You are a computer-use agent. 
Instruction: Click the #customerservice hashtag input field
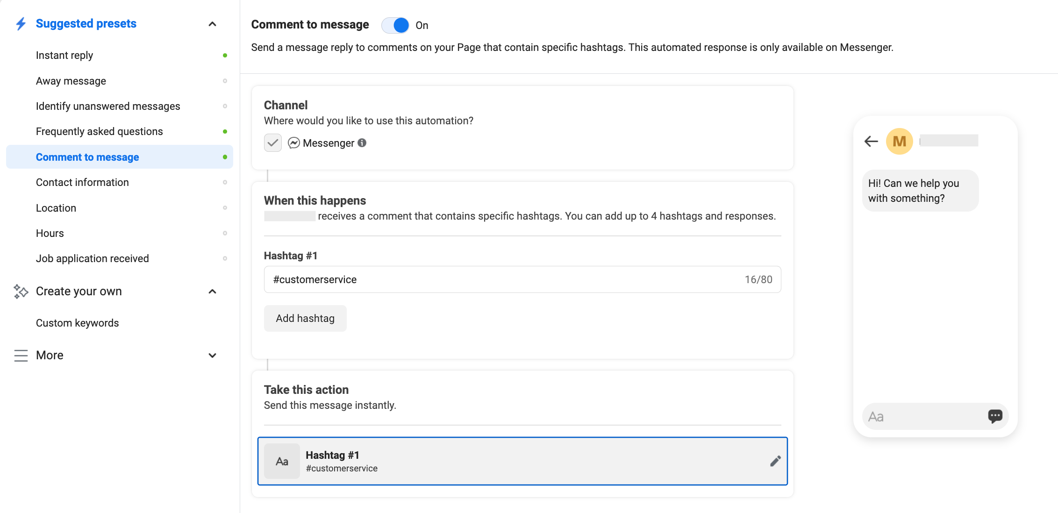tap(505, 279)
